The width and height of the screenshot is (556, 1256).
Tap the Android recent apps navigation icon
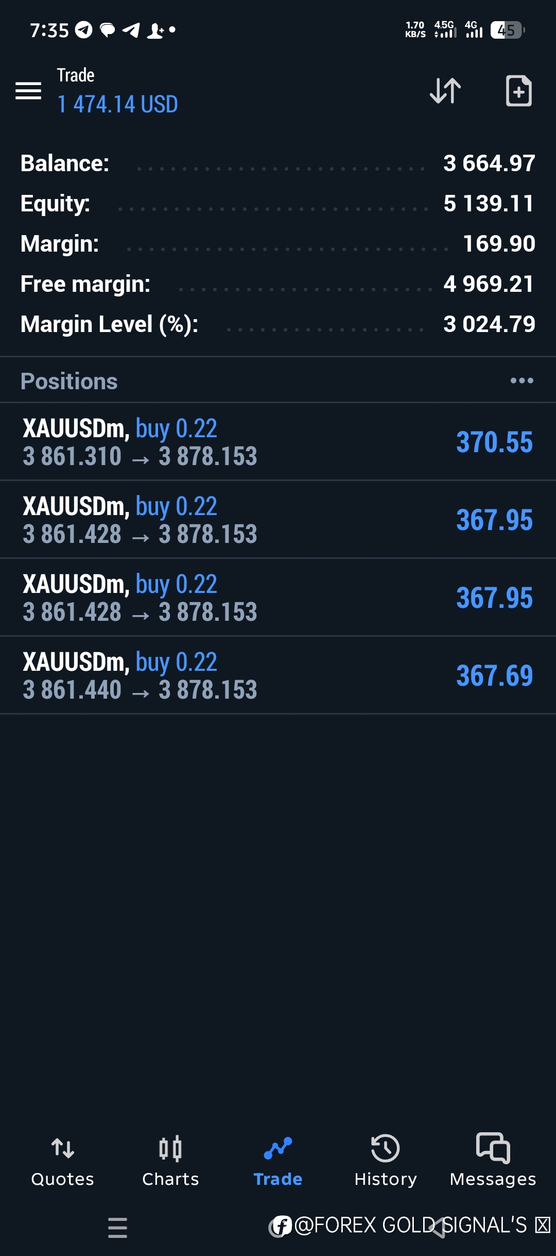click(117, 1228)
